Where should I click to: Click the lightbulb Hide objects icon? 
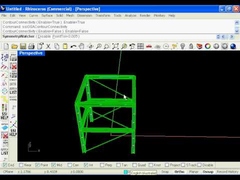click(x=182, y=46)
